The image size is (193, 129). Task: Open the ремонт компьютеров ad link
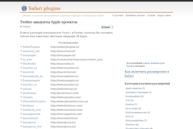click(x=154, y=63)
